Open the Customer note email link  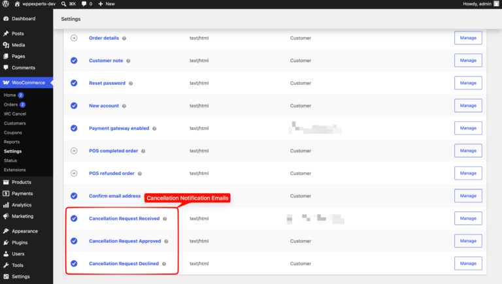[106, 61]
